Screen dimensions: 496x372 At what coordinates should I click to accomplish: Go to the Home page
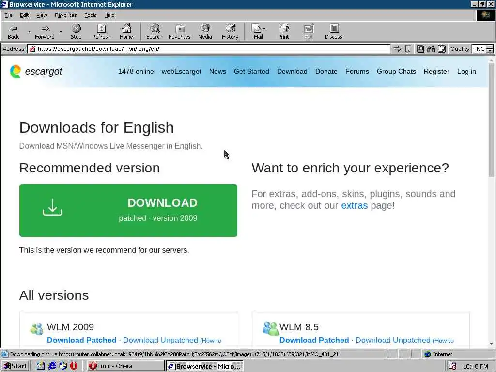(126, 31)
